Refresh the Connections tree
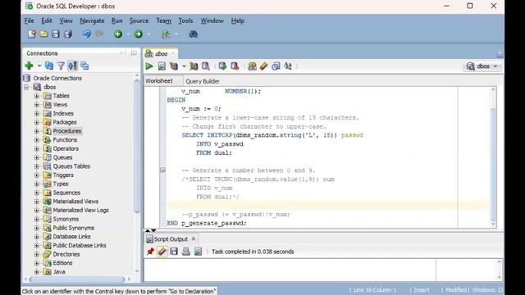Viewport: 525px width, 295px height. pyautogui.click(x=49, y=66)
